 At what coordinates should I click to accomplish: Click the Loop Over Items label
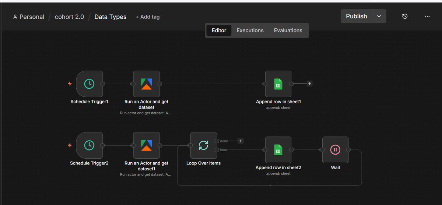(203, 163)
